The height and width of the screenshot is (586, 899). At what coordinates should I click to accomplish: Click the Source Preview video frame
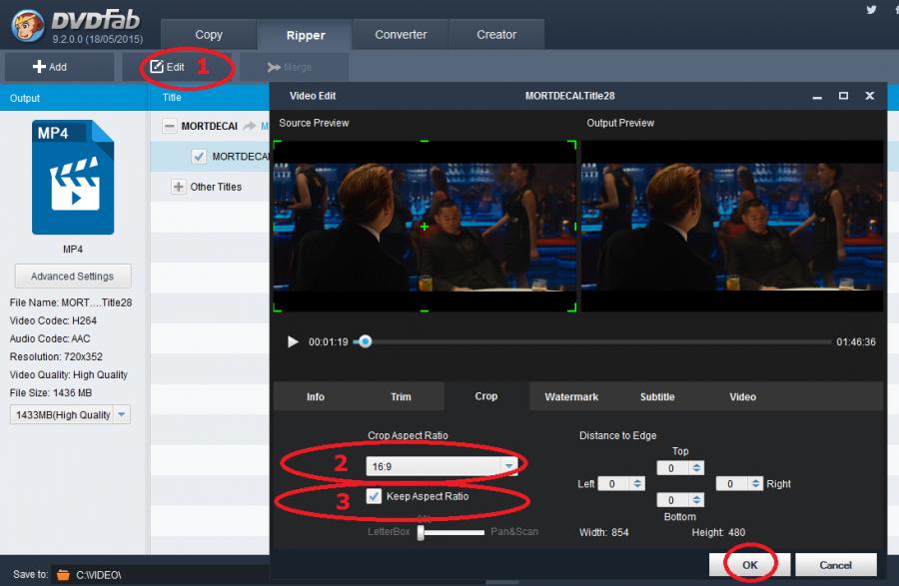[425, 227]
